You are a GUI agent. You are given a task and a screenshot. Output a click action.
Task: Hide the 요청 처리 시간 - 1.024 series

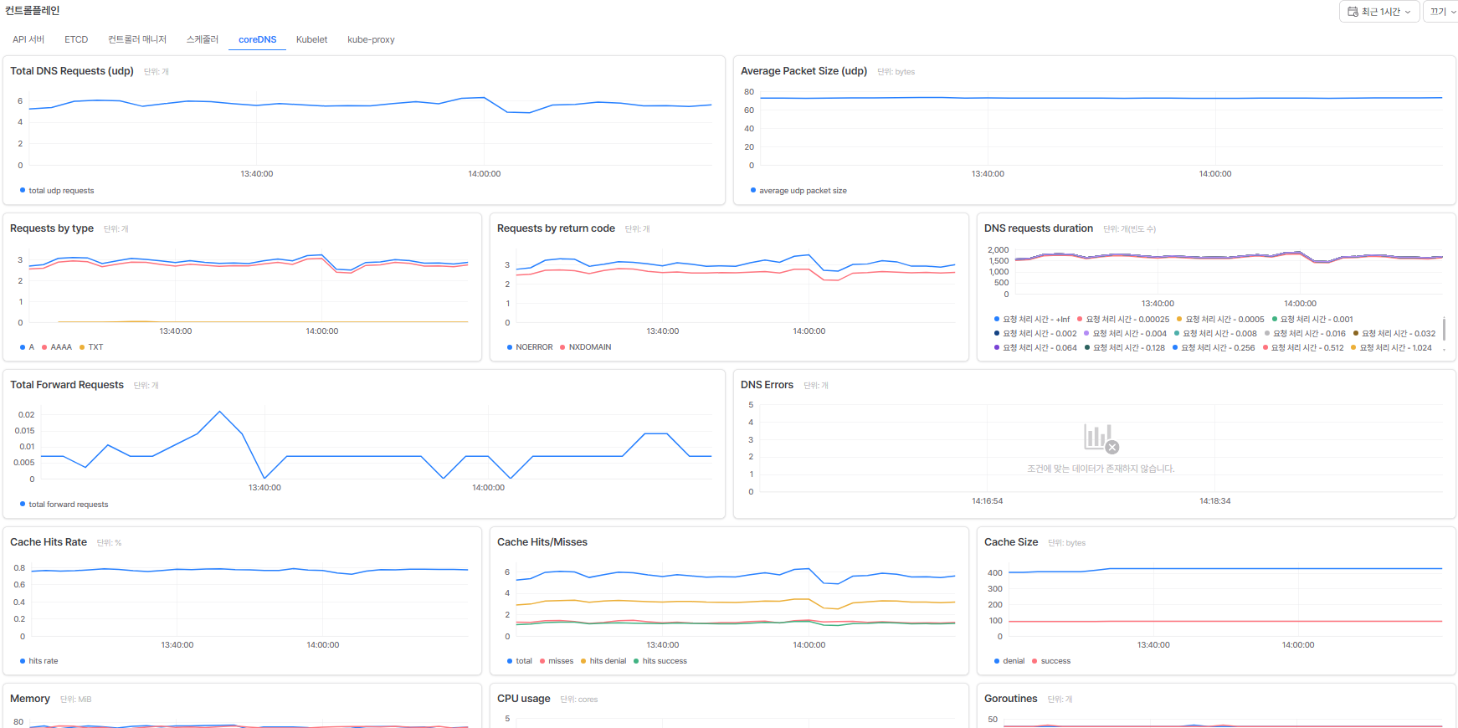click(1391, 348)
